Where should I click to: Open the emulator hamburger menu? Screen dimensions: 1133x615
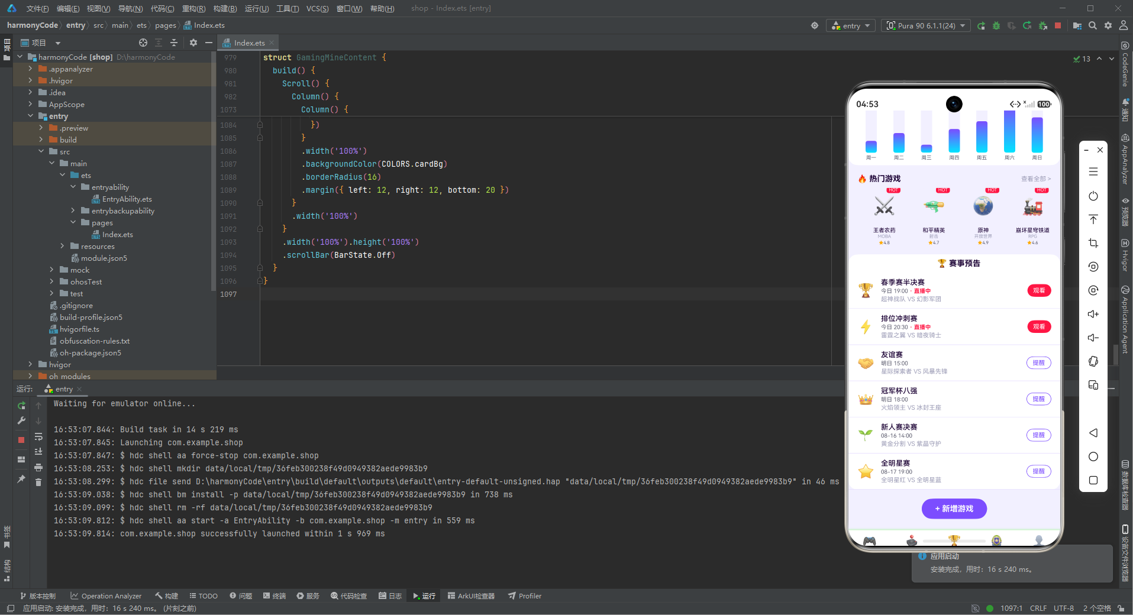point(1093,172)
